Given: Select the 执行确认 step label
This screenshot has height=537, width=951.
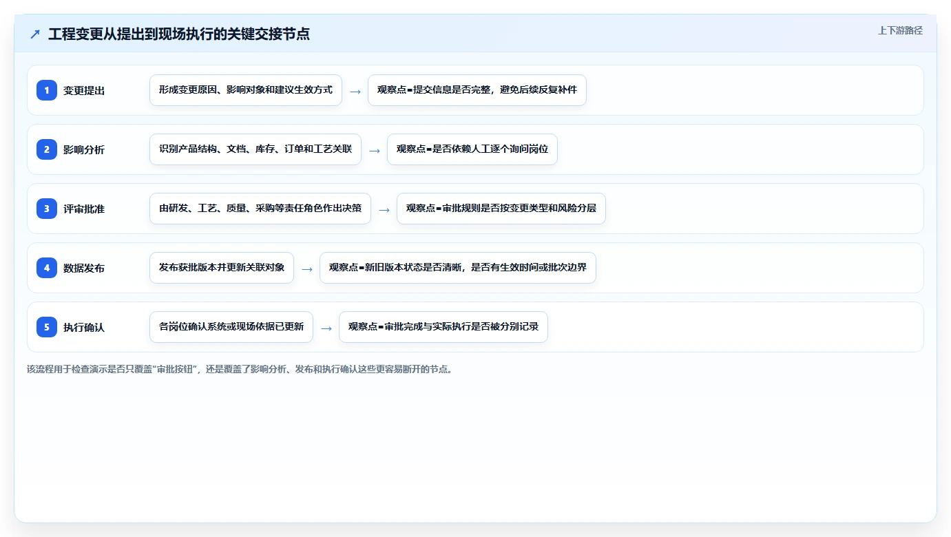Looking at the screenshot, I should pyautogui.click(x=84, y=327).
